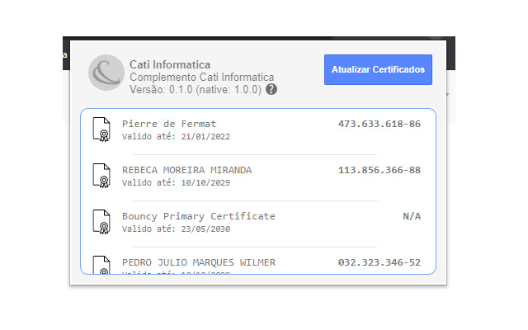528x330 pixels.
Task: Click validity date 10/10/2029
Action: pos(205,183)
